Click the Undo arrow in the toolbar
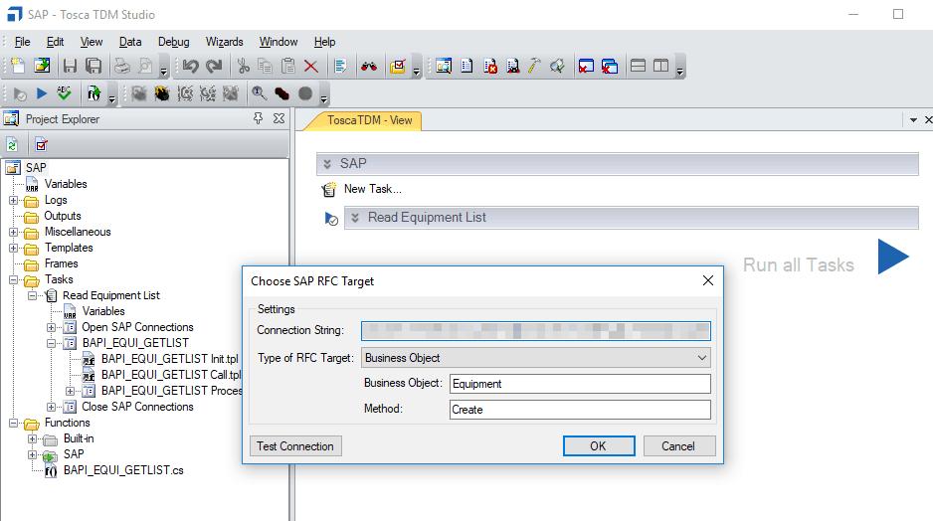The width and height of the screenshot is (933, 521). click(x=190, y=67)
